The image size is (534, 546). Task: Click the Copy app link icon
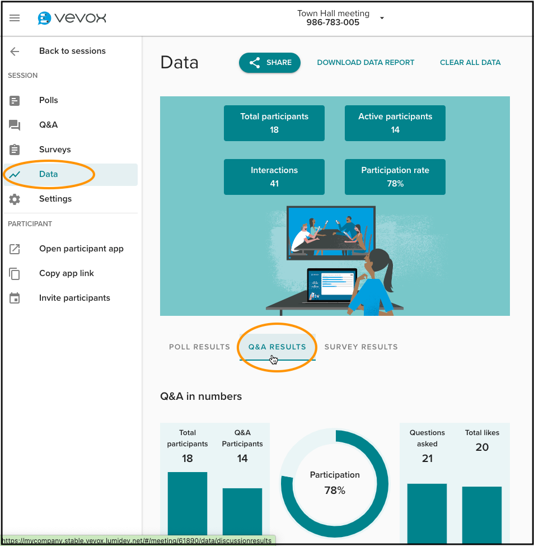[x=14, y=274]
